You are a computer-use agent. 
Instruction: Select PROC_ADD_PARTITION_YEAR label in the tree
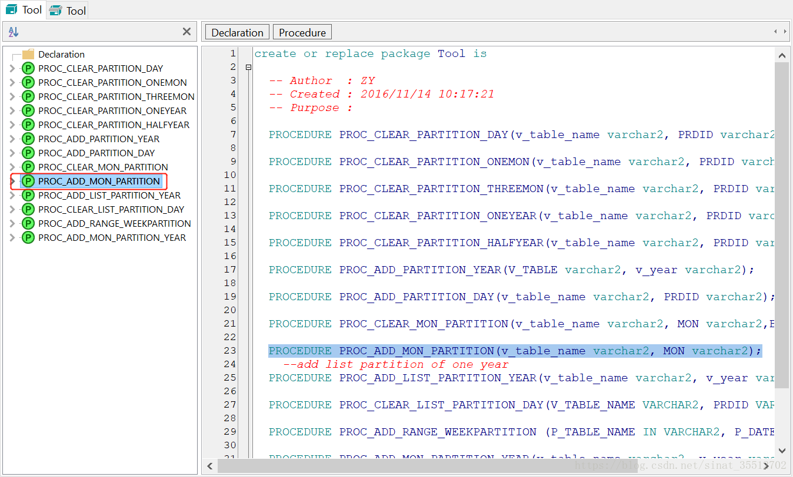click(x=99, y=139)
